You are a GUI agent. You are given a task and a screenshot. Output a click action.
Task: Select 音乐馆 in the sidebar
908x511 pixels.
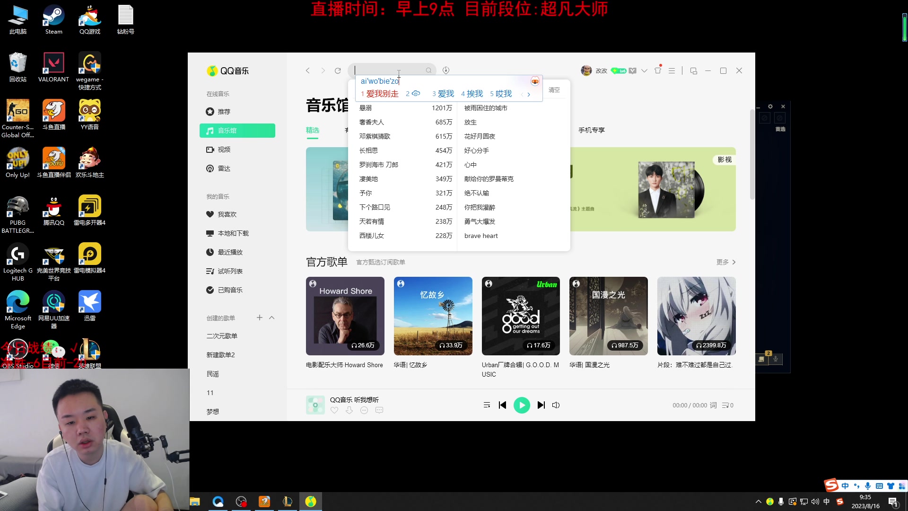237,131
